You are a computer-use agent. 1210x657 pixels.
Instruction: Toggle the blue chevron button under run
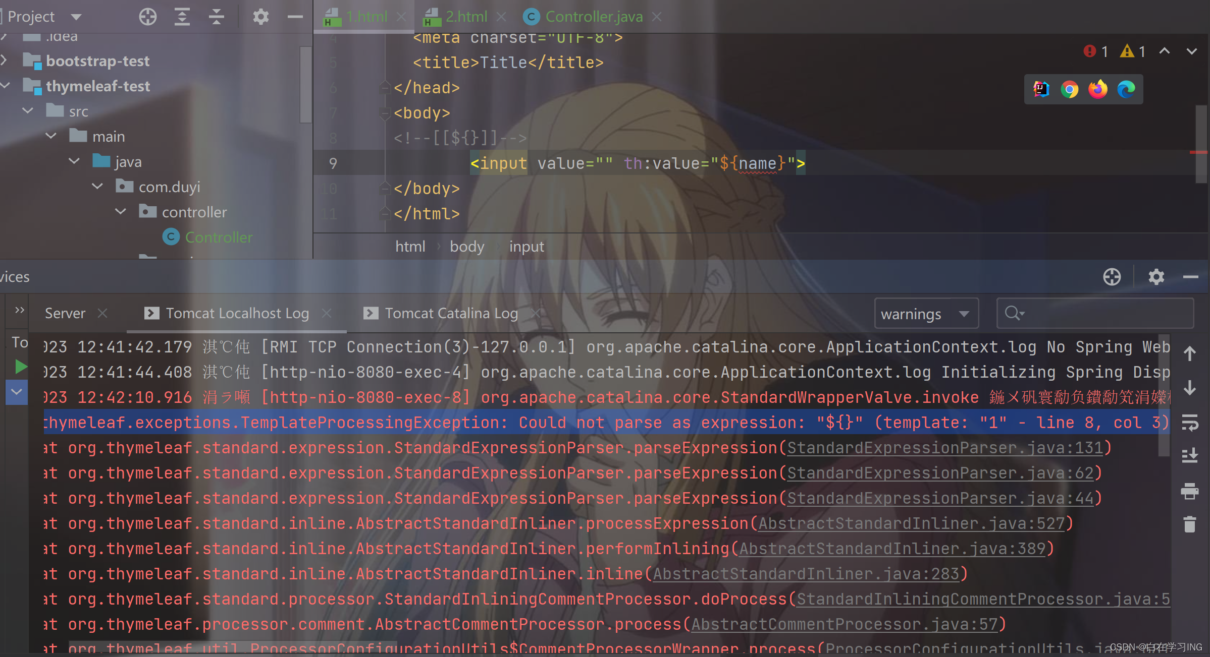coord(17,392)
